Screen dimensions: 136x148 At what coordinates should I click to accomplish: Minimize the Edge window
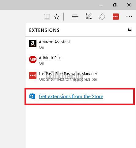[x=101, y=5]
